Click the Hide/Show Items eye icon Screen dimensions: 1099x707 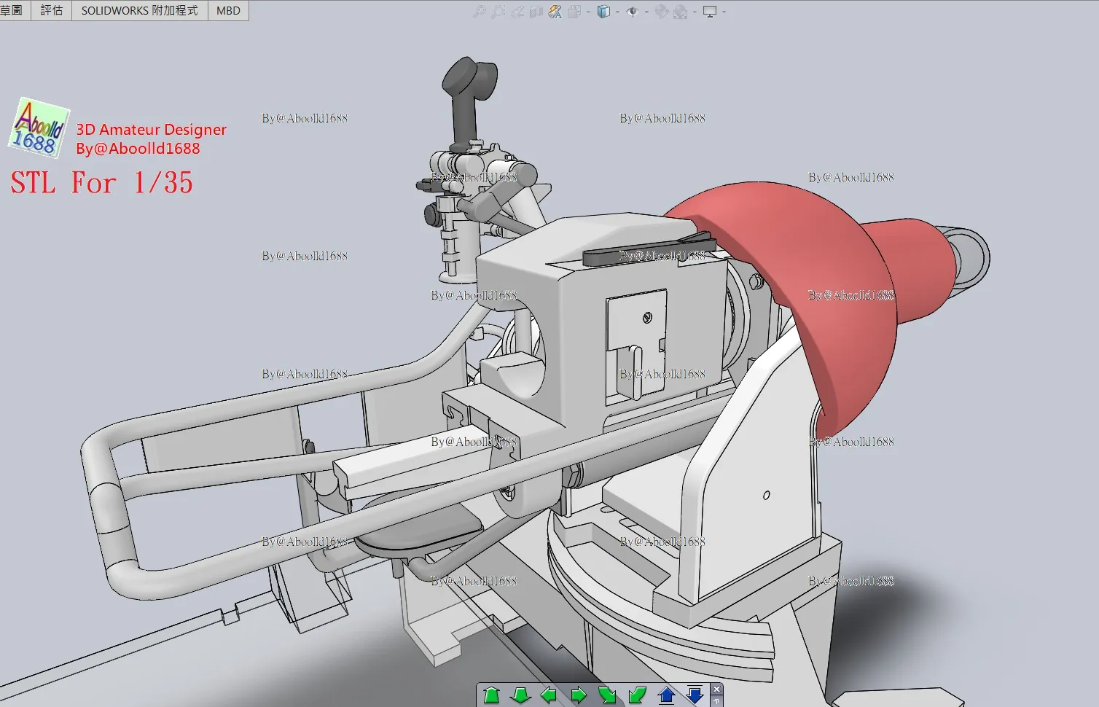point(633,12)
